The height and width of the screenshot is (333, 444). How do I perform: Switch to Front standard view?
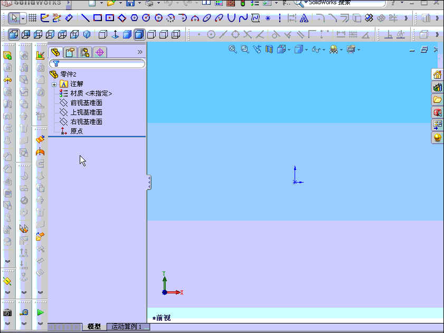coord(14,34)
